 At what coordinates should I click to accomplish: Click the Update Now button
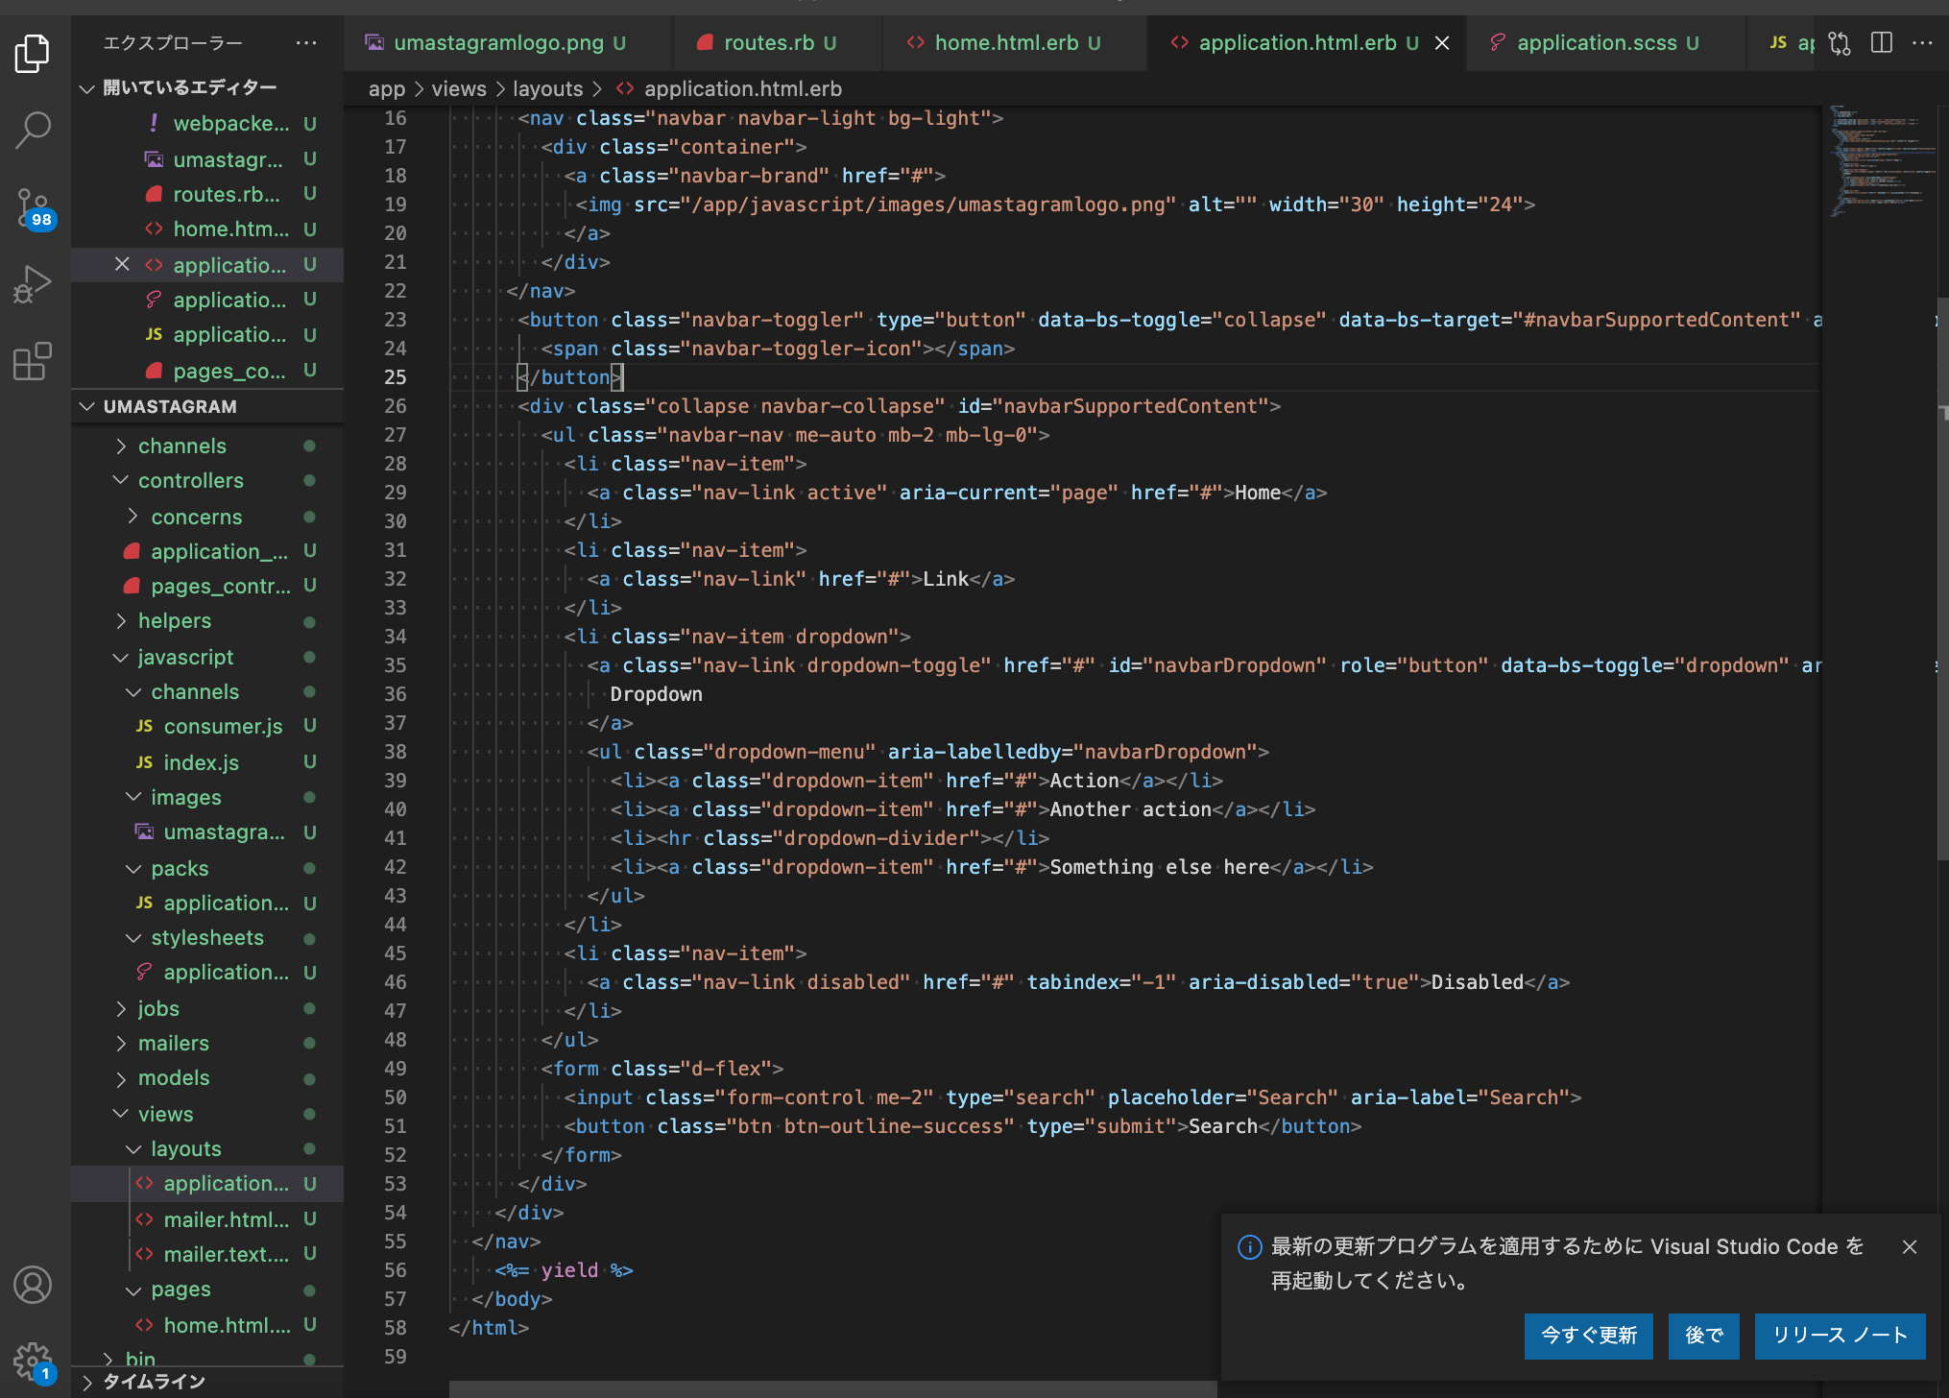coord(1589,1336)
